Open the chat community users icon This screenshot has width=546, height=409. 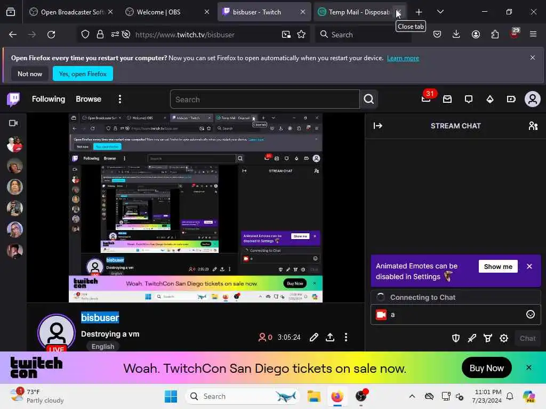533,126
